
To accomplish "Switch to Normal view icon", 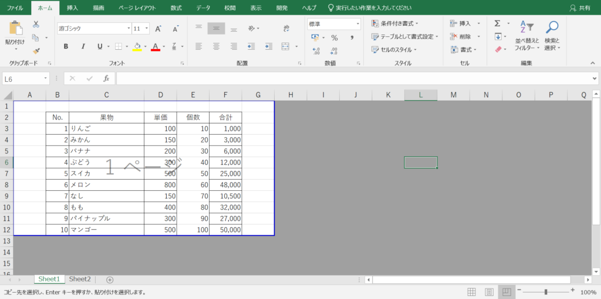I will click(x=472, y=292).
